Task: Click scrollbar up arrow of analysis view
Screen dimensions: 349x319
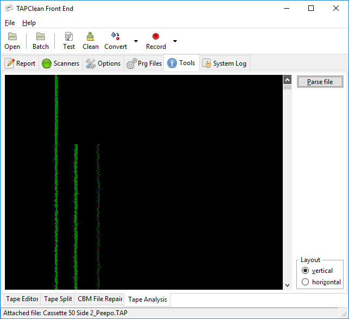Action: coord(287,80)
